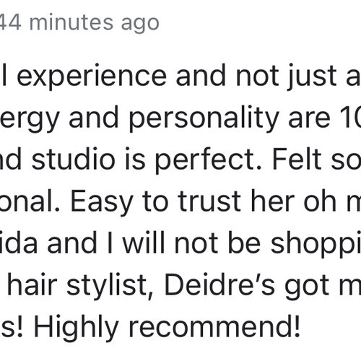Click the word "recommend!" ending the review

pos(214,327)
